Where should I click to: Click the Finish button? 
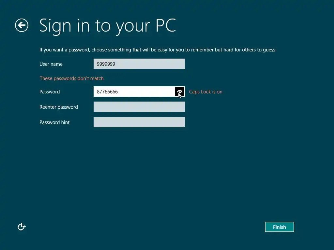(279, 227)
